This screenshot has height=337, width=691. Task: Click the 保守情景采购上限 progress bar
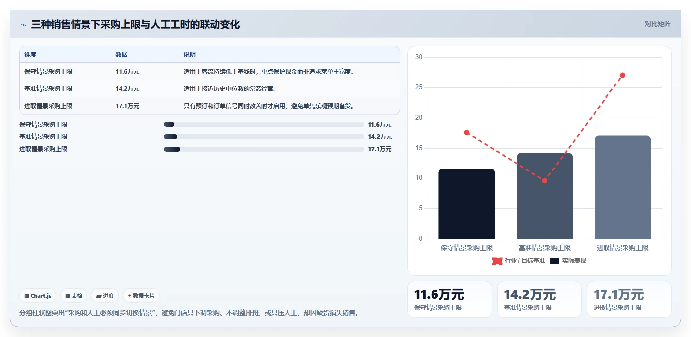pos(264,124)
